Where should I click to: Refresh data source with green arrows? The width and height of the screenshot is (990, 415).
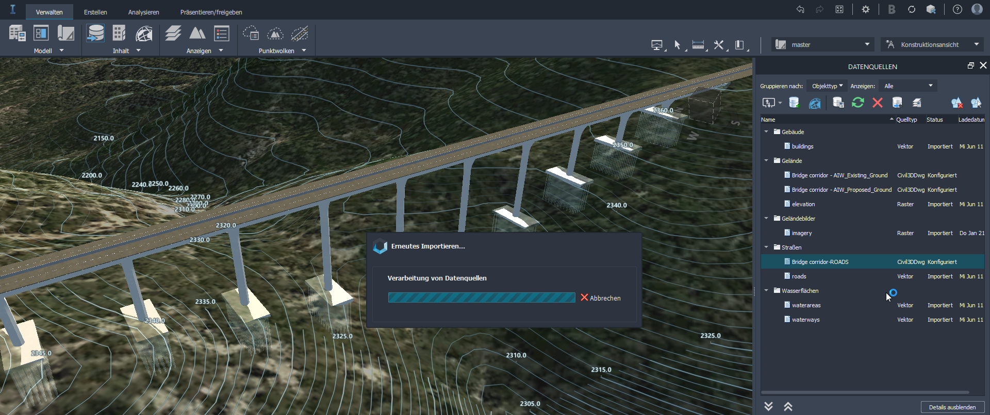858,103
